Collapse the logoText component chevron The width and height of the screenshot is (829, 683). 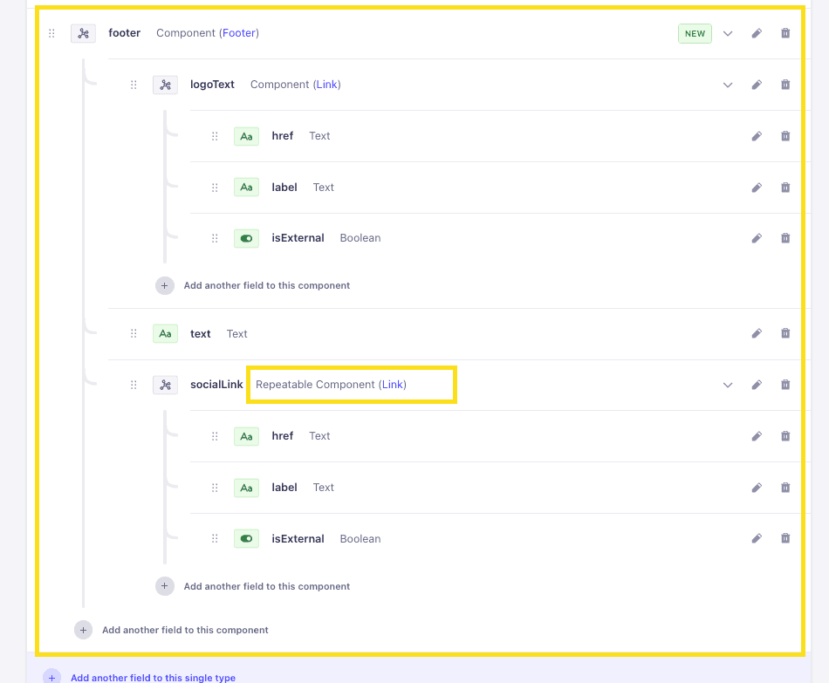tap(728, 85)
